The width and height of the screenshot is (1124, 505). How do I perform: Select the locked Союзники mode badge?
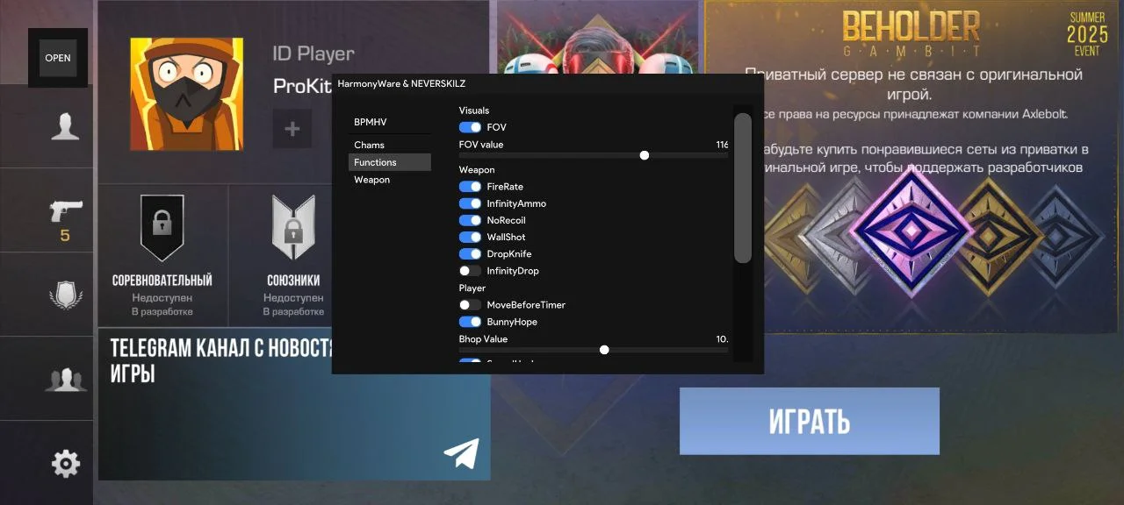293,228
